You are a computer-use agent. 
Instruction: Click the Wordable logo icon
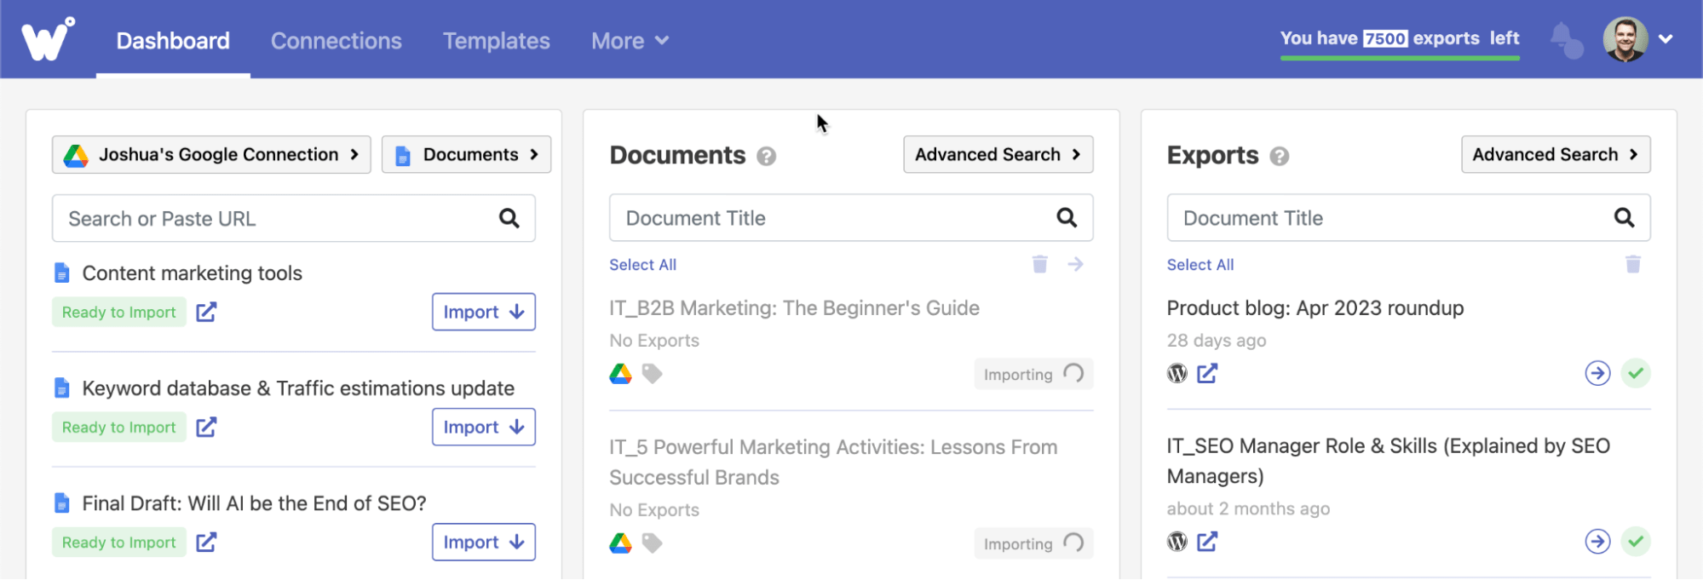pos(48,39)
